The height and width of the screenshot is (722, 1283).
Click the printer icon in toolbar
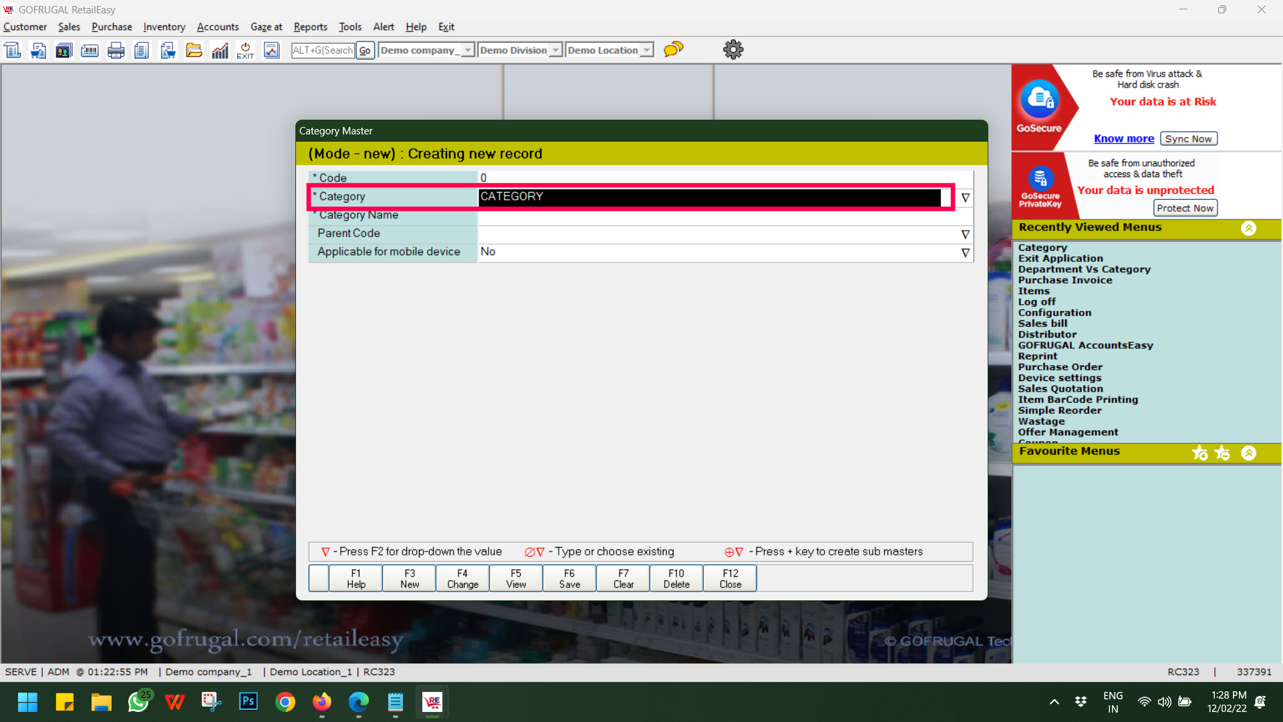pos(116,50)
